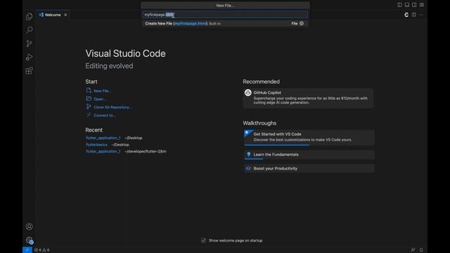Viewport: 450px width, 253px height.
Task: Click the Get Started walkthrough progress bar
Action: coord(277,145)
